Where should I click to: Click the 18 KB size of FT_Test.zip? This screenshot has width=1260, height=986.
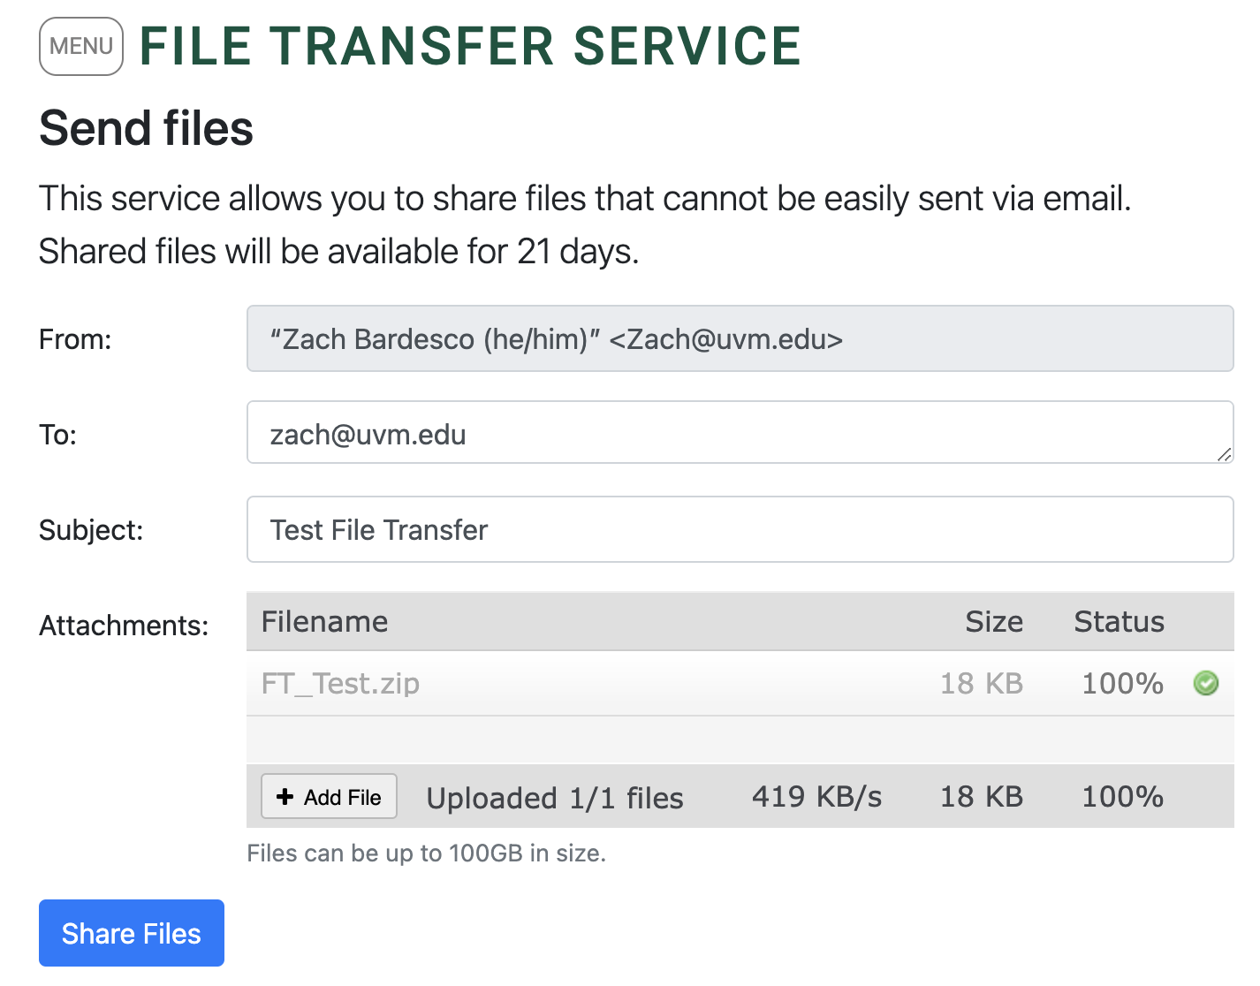pyautogui.click(x=982, y=684)
